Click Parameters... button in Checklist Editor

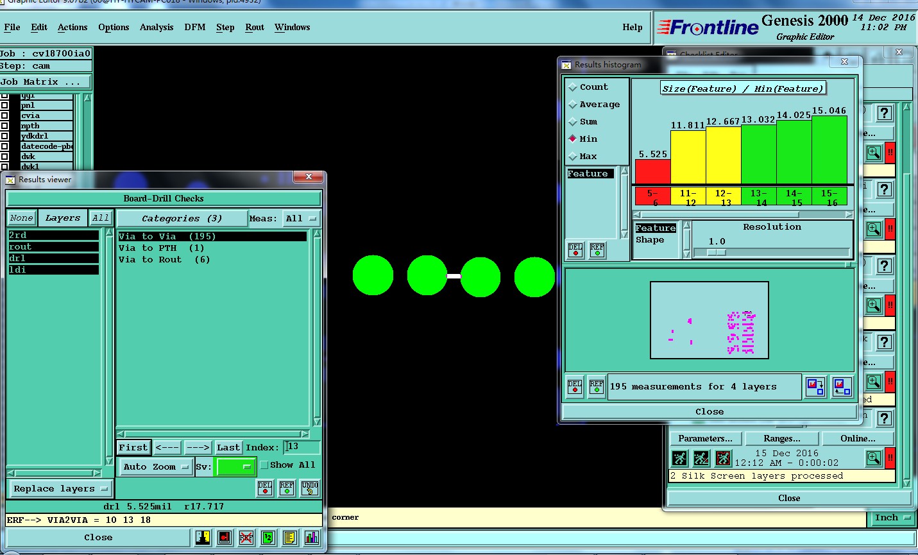[706, 439]
